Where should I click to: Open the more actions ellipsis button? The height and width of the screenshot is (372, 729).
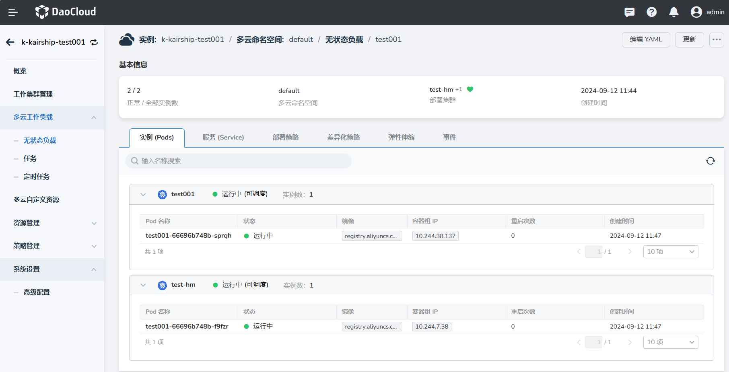(x=716, y=40)
